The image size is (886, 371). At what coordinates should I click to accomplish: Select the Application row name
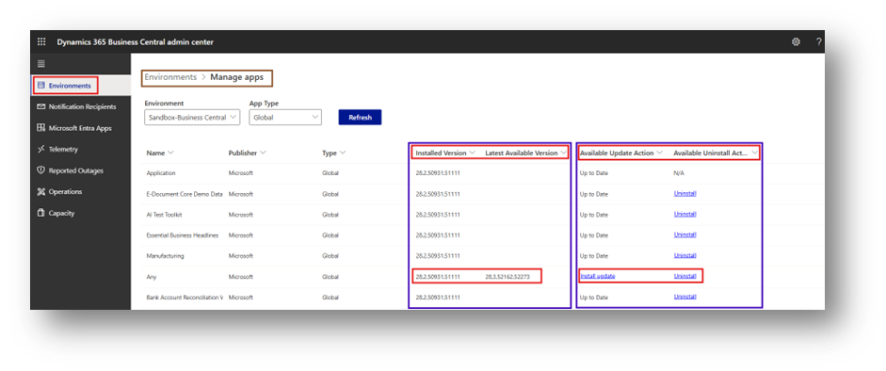[161, 173]
